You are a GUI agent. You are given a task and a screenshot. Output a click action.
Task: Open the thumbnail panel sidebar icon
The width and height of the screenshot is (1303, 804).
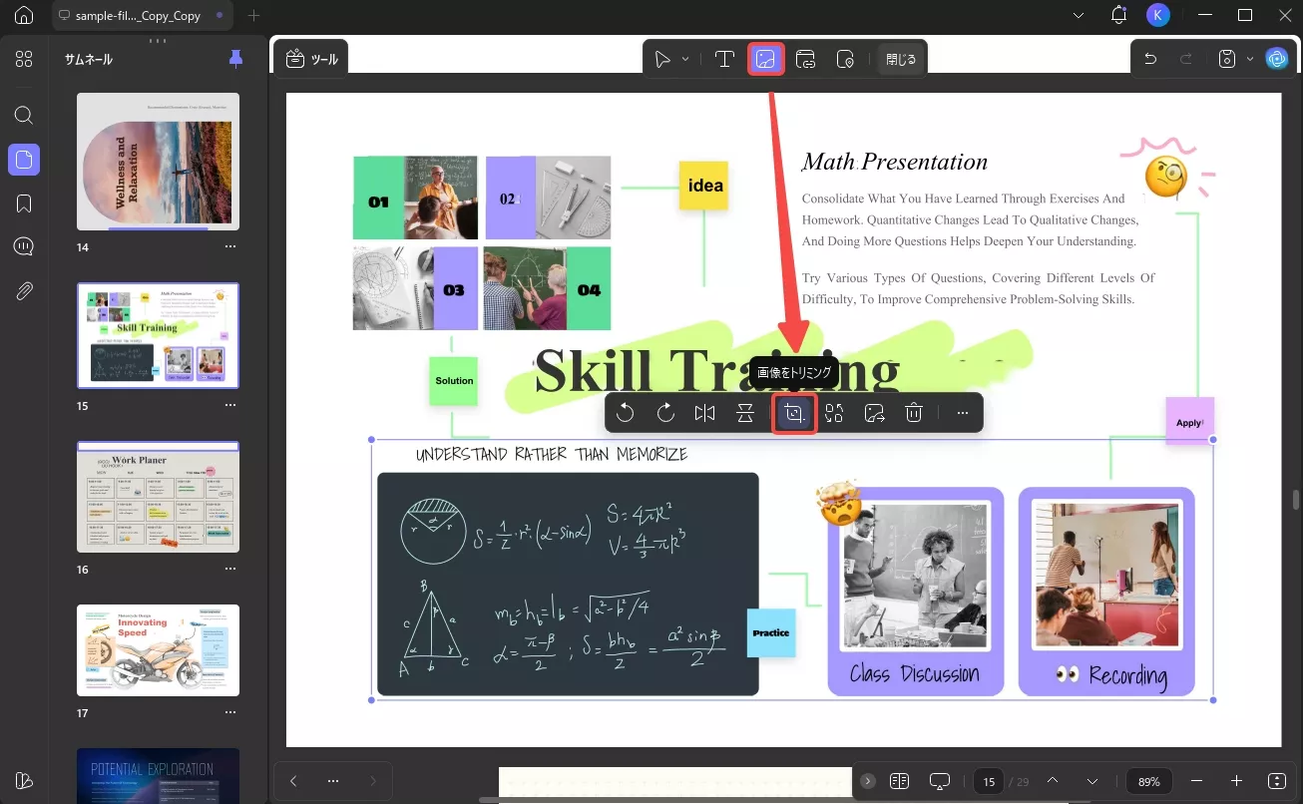[24, 160]
